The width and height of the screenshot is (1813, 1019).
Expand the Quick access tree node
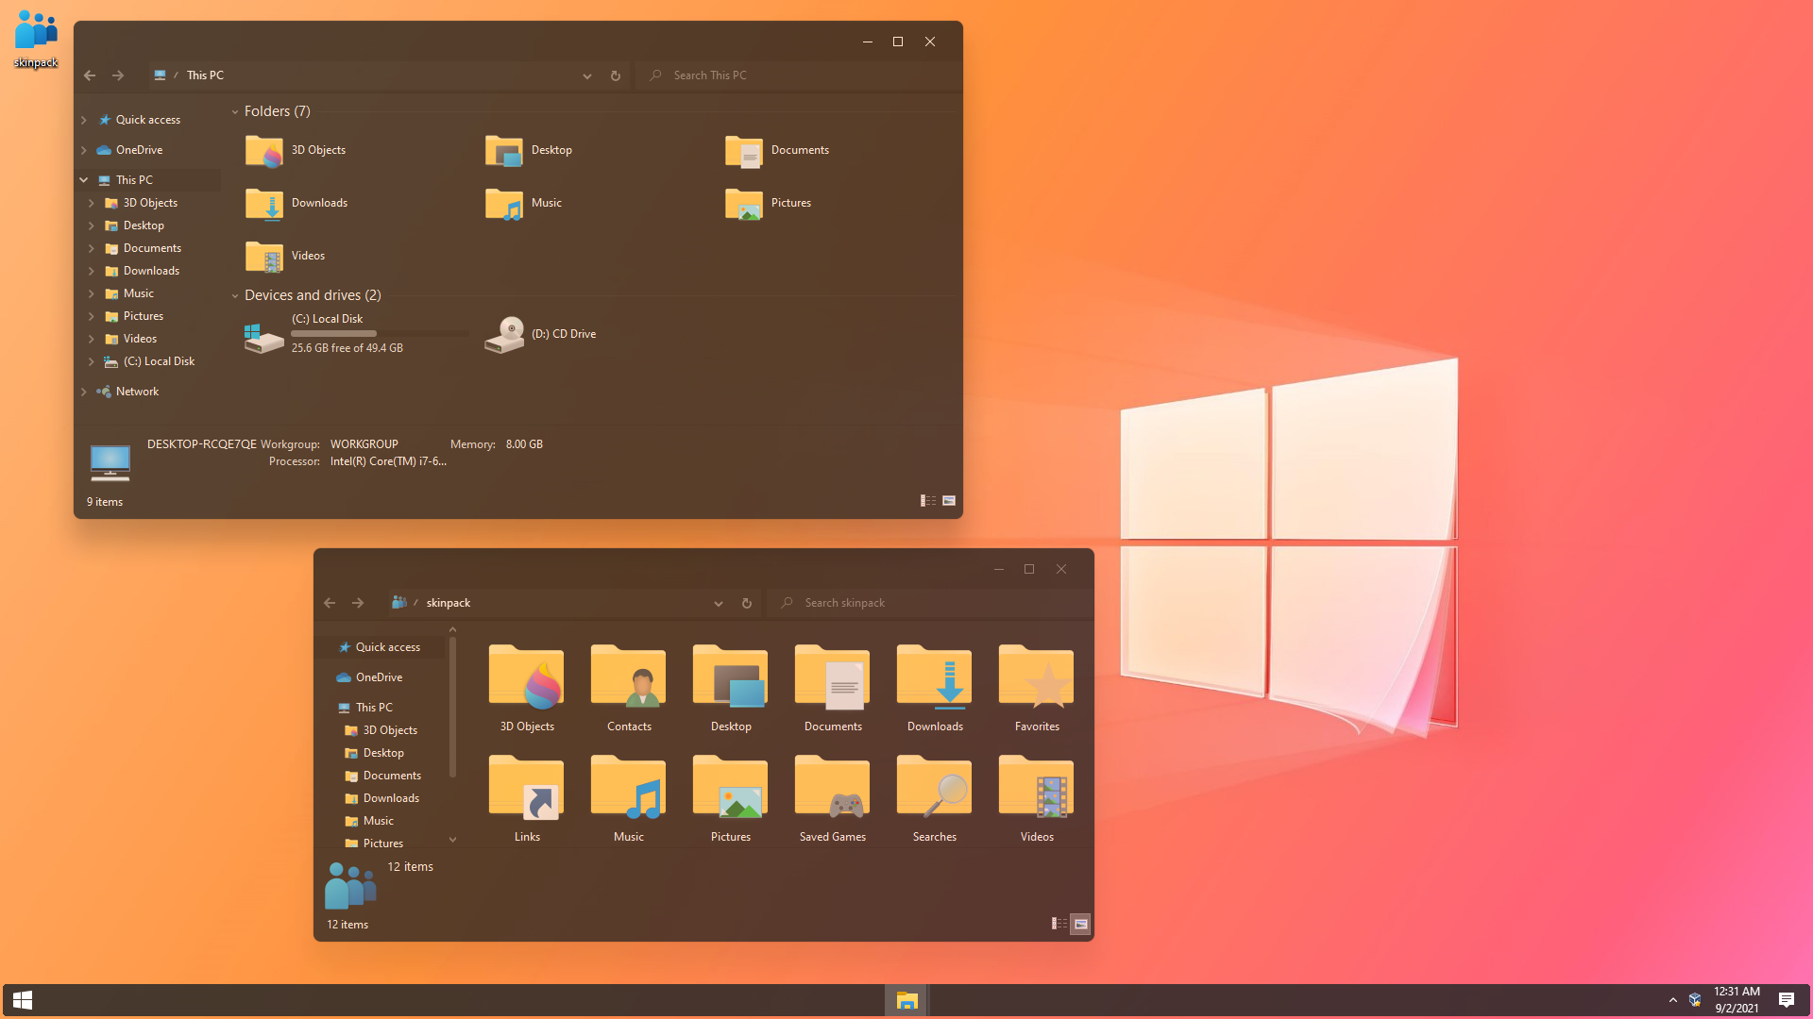coord(84,120)
